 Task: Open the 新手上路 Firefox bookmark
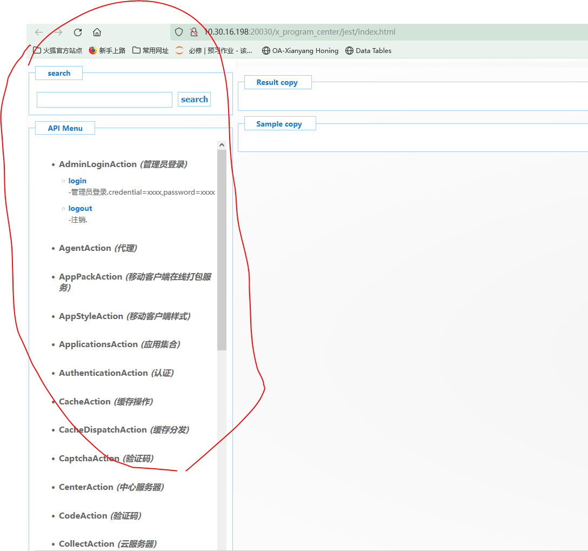click(x=107, y=51)
